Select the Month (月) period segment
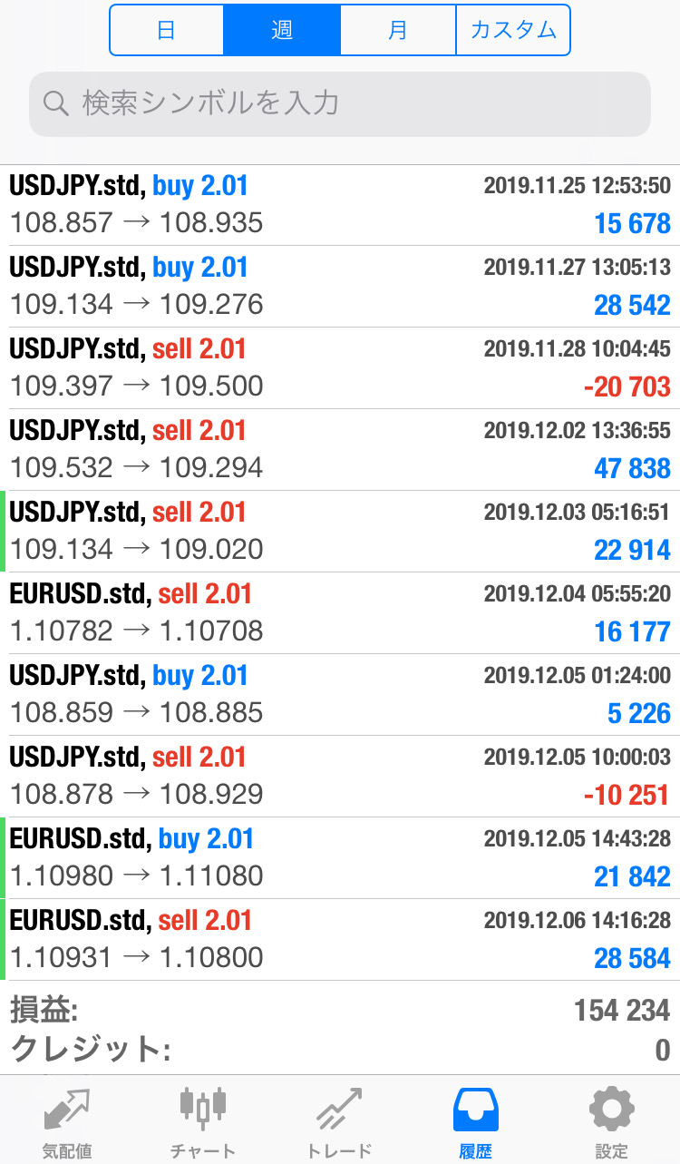 pos(397,30)
